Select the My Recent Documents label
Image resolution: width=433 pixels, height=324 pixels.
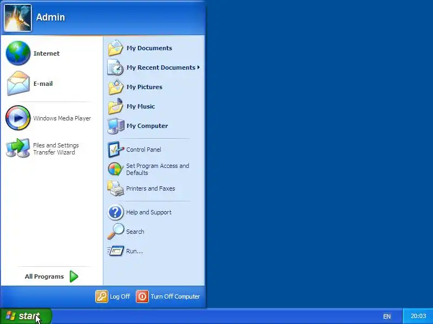pos(161,67)
